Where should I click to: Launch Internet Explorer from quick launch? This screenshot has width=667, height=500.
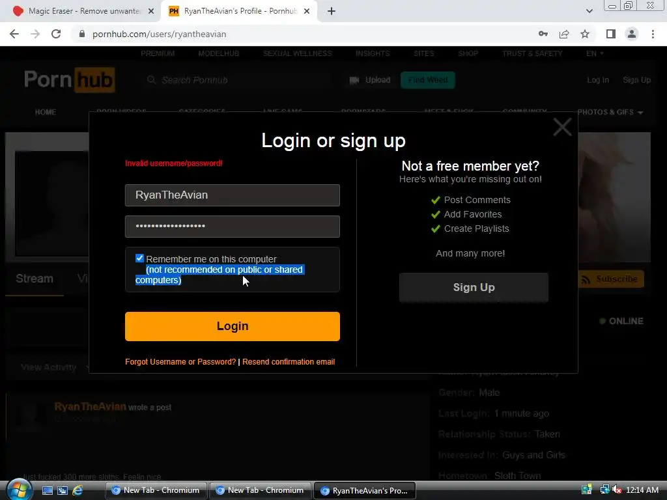[x=78, y=490]
